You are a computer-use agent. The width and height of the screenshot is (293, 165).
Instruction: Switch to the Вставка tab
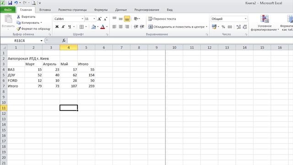pyautogui.click(x=45, y=10)
